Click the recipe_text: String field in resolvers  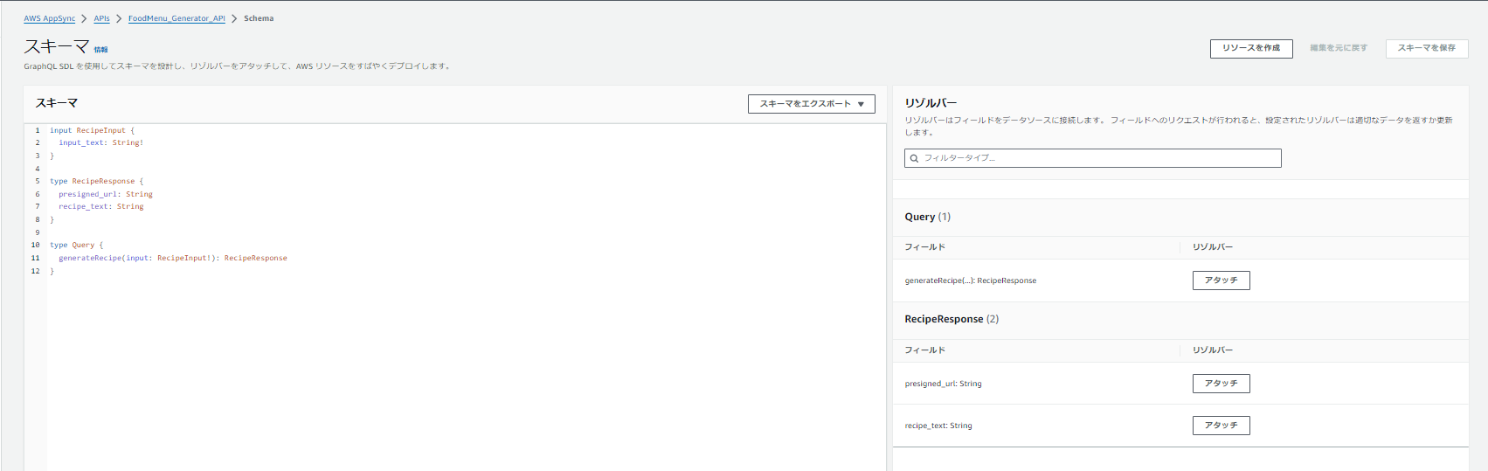(938, 426)
